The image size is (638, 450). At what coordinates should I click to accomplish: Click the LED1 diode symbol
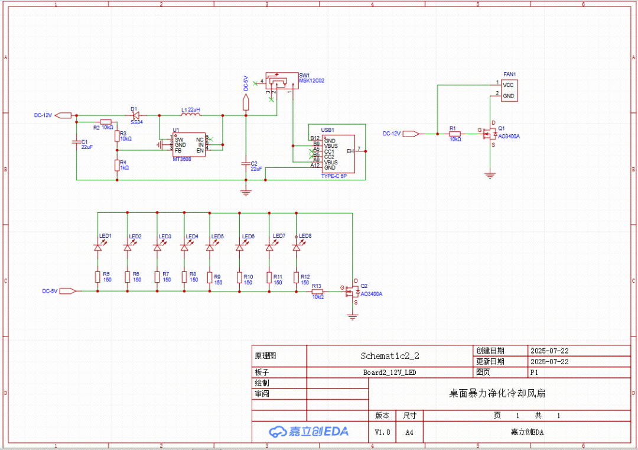(98, 248)
